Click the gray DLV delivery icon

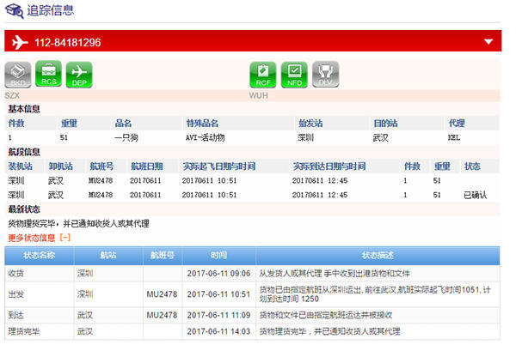325,74
